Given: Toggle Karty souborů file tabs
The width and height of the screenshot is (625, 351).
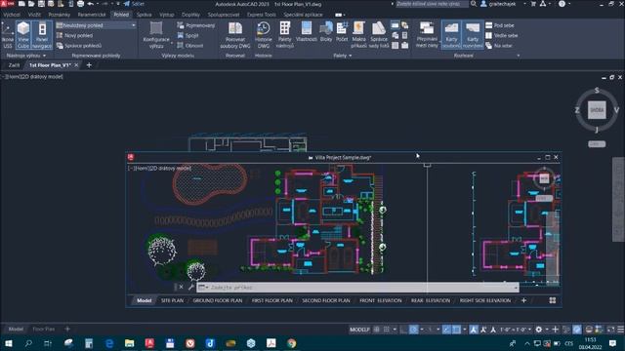Looking at the screenshot, I should pyautogui.click(x=451, y=35).
